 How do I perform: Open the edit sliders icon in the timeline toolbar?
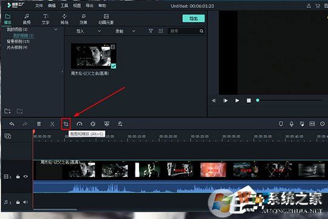tap(120, 124)
